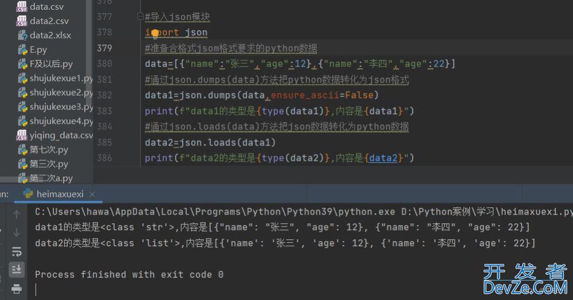Open shujukexue4.py file

tap(61, 121)
